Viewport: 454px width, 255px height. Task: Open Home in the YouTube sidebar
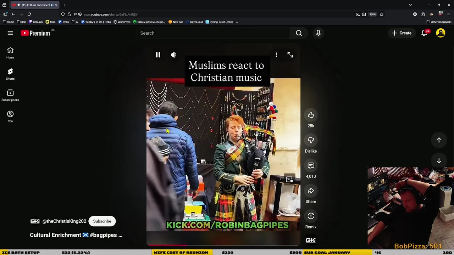point(10,53)
